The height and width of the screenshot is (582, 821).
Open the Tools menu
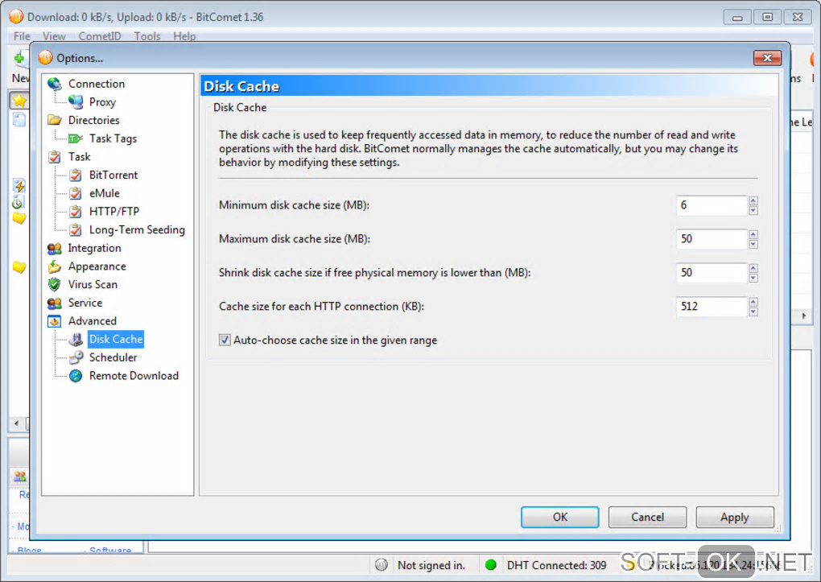(x=147, y=36)
